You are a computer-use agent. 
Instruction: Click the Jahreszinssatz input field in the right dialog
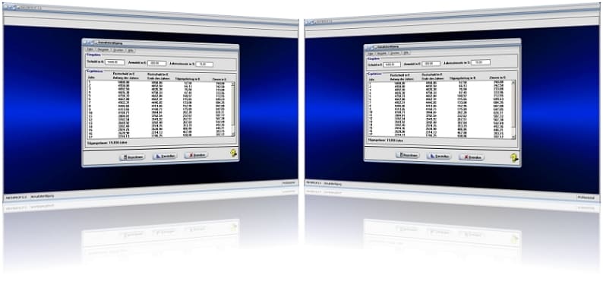coord(480,62)
